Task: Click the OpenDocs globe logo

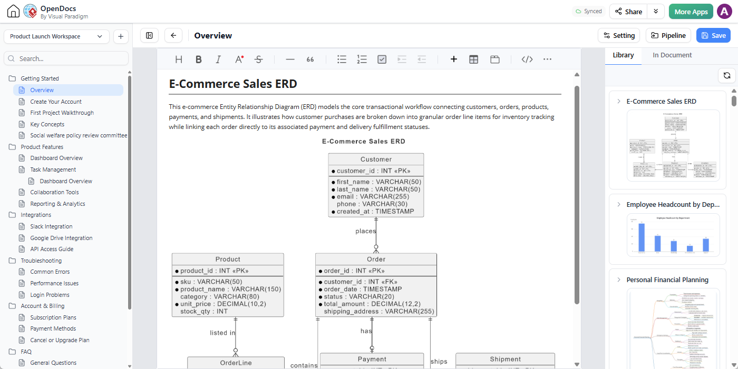Action: click(30, 12)
